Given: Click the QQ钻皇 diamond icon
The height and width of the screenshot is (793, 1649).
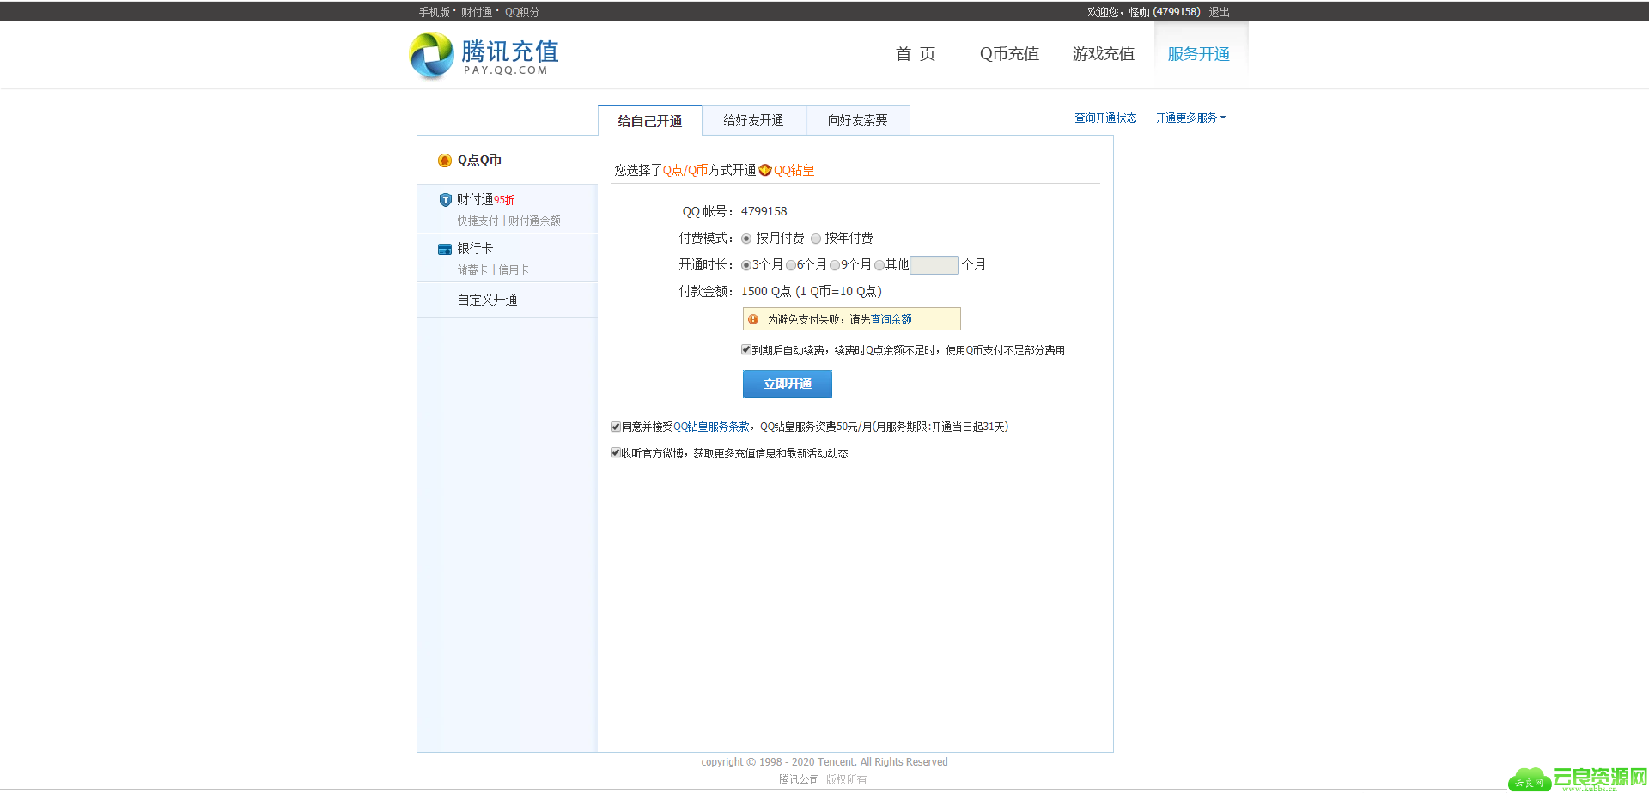Looking at the screenshot, I should [765, 170].
